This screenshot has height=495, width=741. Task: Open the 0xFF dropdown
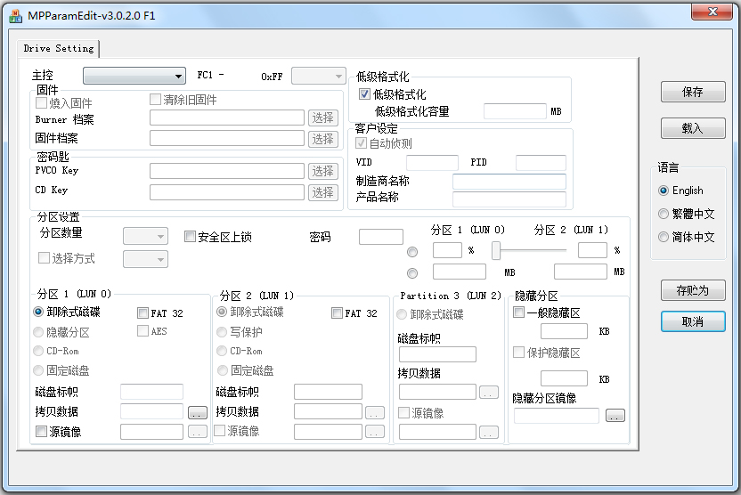(x=319, y=76)
